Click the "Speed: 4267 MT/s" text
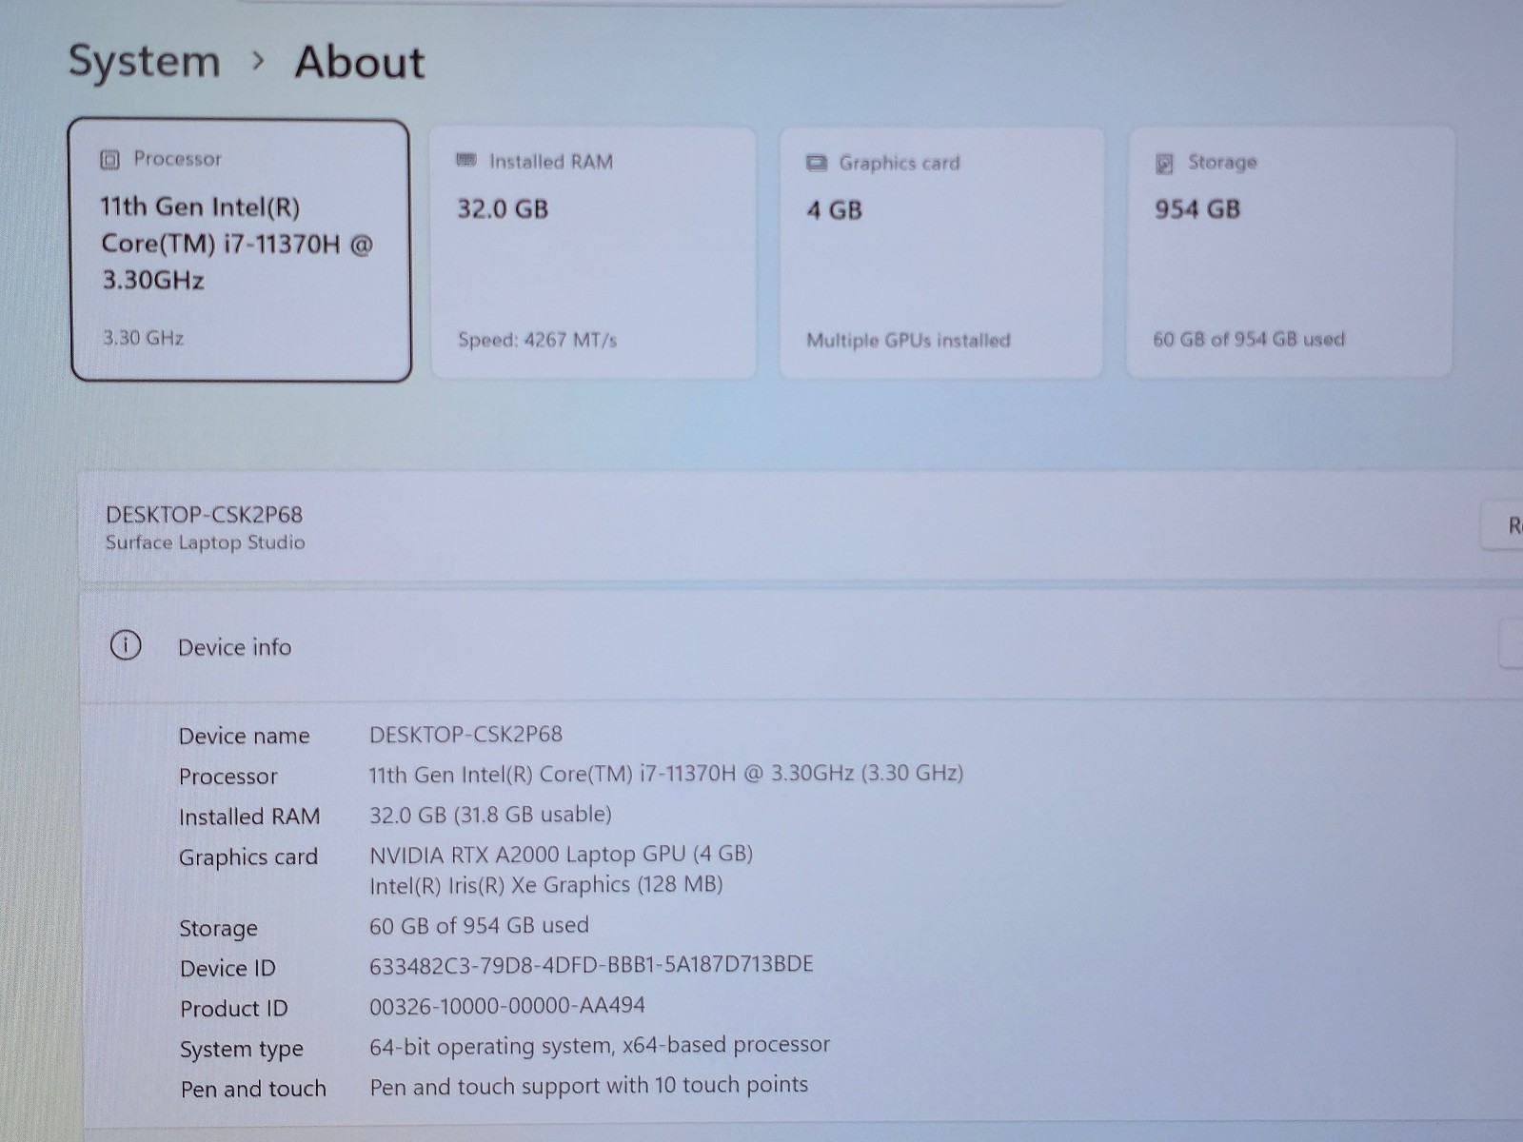1523x1142 pixels. (538, 340)
